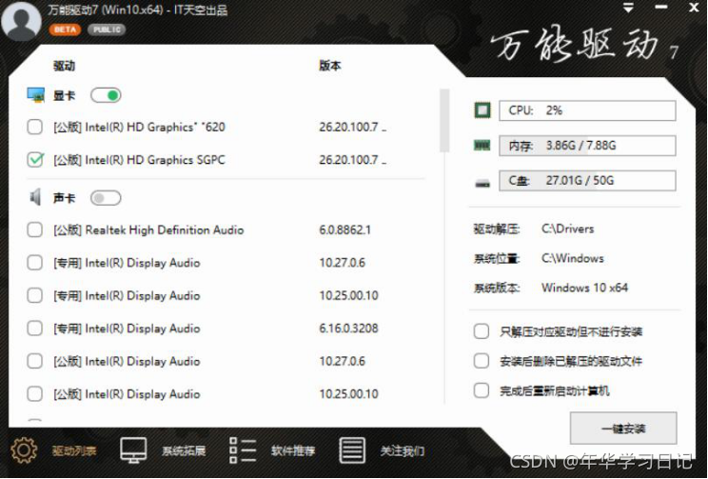Check [专用] Intel Display Audio 10.27.0.6
708x479 pixels.
[35, 263]
